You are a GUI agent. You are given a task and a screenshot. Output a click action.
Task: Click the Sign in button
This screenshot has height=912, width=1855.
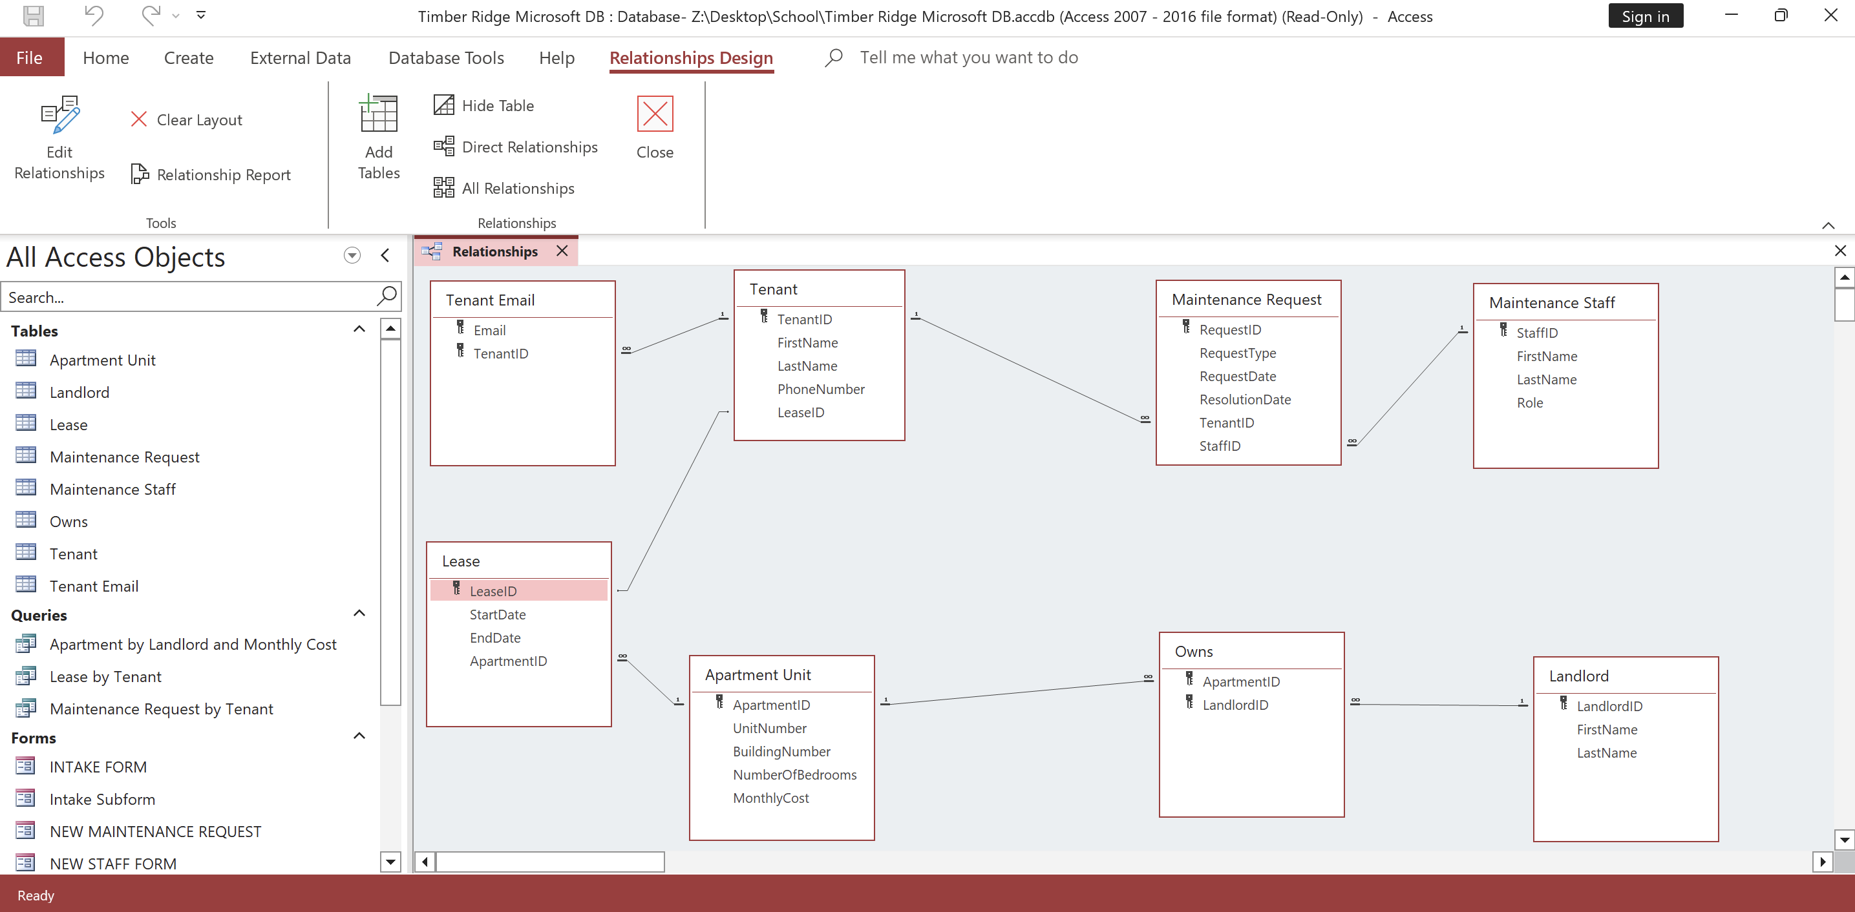(x=1646, y=15)
